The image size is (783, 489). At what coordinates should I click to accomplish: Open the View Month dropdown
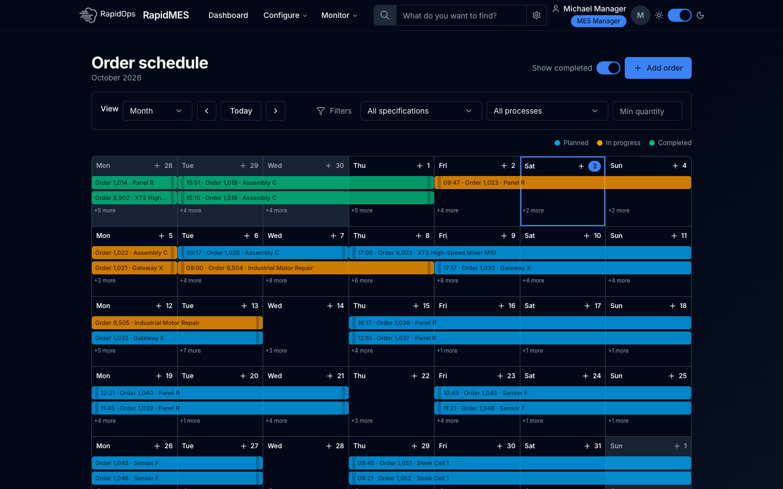(x=158, y=111)
